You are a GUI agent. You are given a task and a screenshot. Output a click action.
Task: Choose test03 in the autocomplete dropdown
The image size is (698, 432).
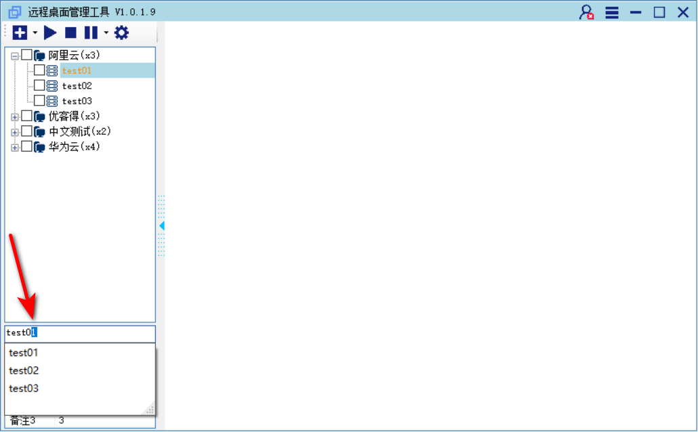24,388
